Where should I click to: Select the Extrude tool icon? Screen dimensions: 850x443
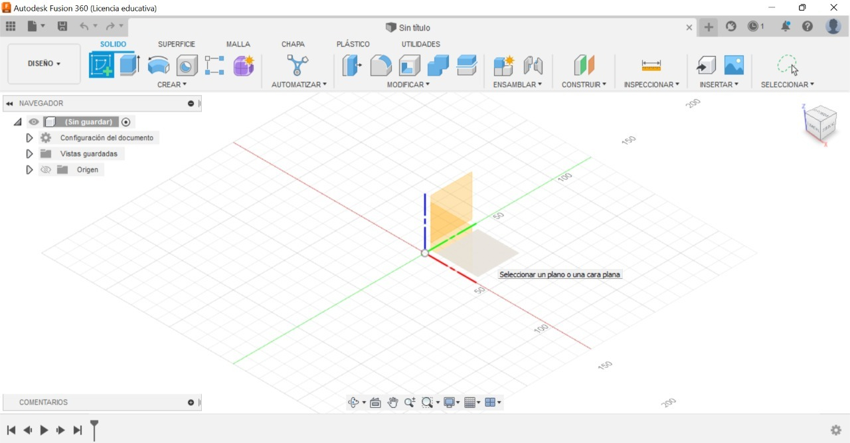tap(129, 65)
